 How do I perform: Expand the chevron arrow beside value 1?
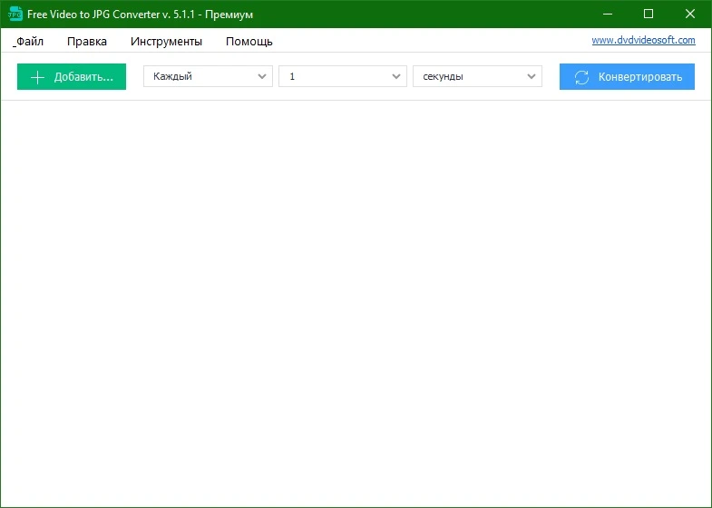(x=396, y=77)
